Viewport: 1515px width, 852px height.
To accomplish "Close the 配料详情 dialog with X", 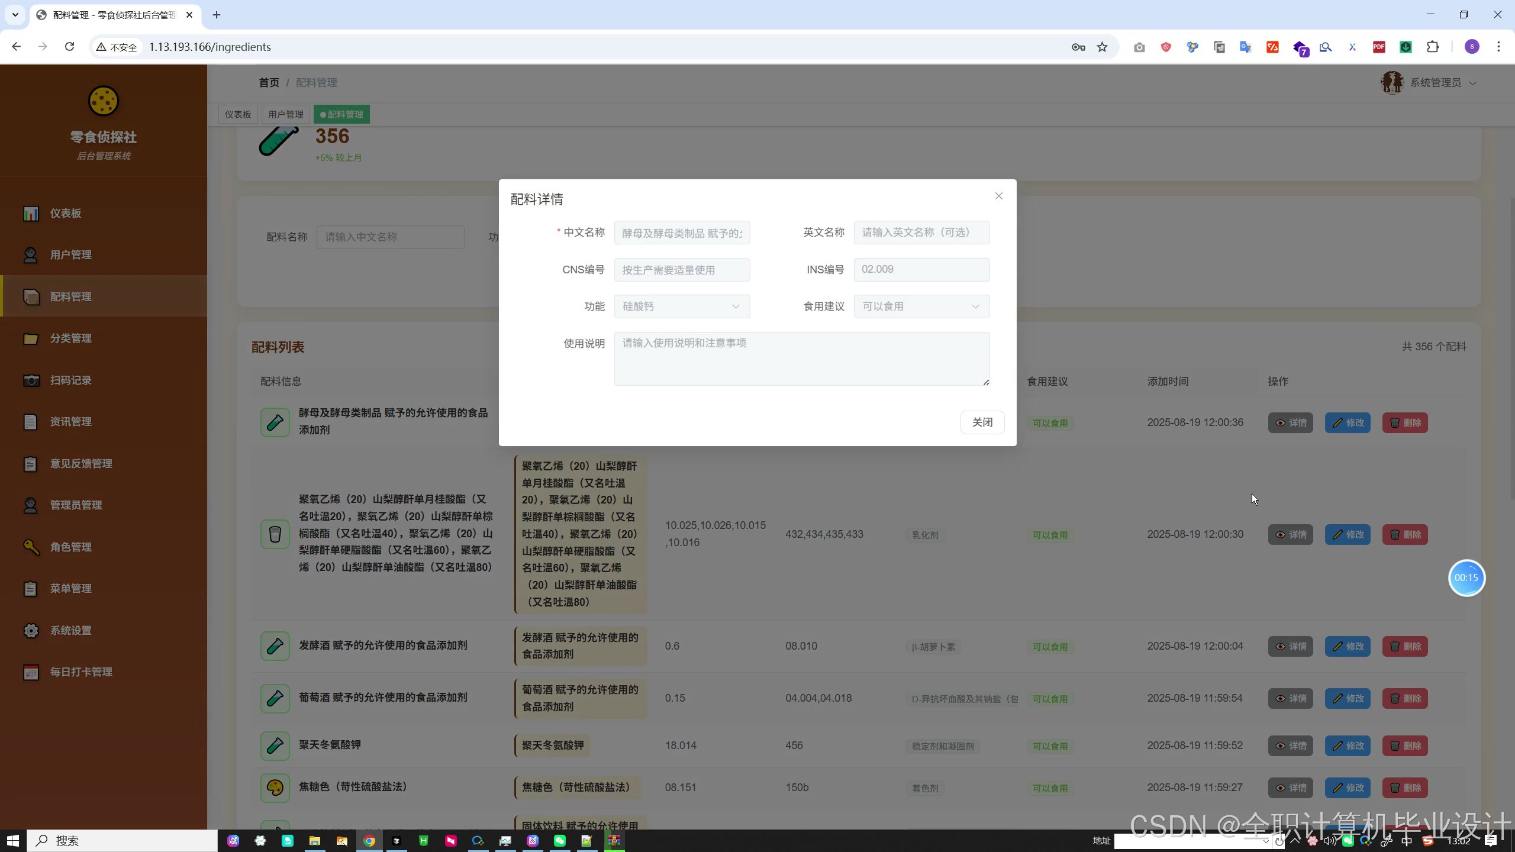I will (998, 196).
